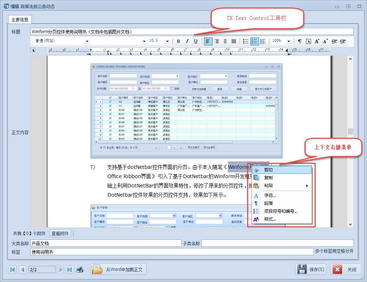The height and width of the screenshot is (282, 367).
Task: Align paragraph text to the left
Action: (x=207, y=41)
